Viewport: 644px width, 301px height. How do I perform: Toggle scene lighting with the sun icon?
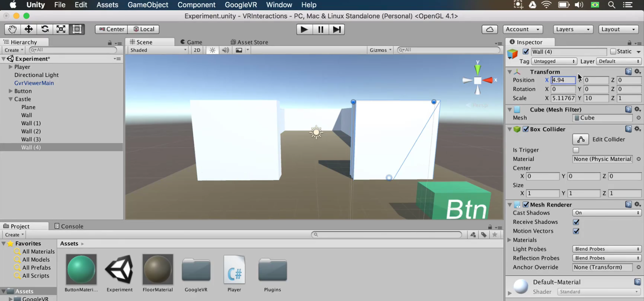pos(212,50)
